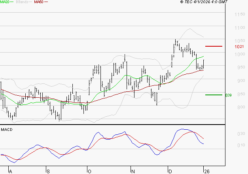Select the red resistance line marker
Image resolution: width=248 pixels, height=174 pixels.
[214, 46]
